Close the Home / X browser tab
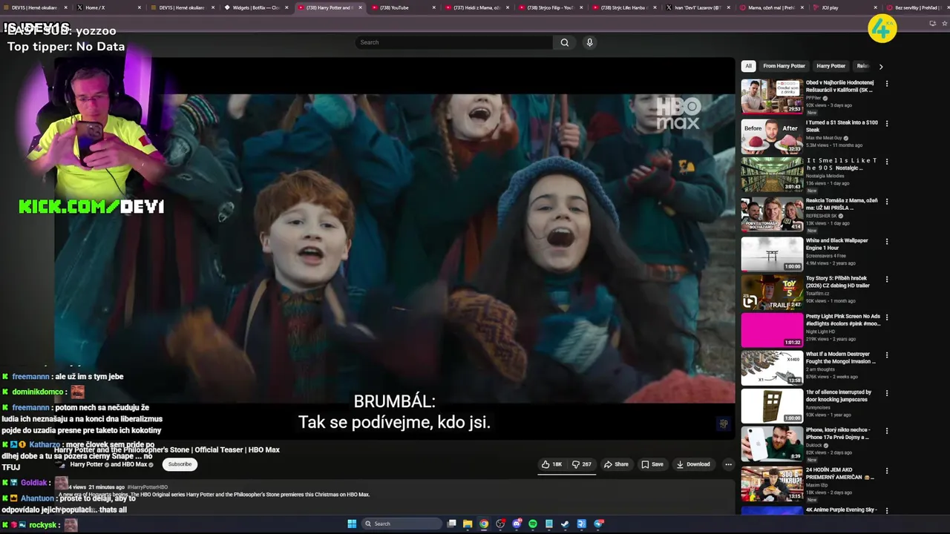 [139, 7]
